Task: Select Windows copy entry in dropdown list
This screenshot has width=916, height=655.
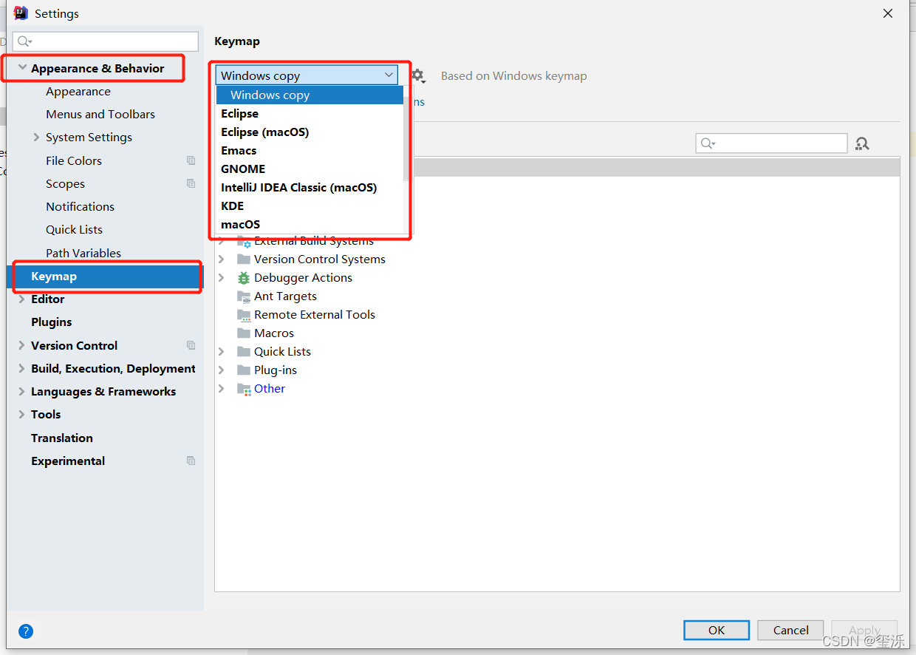Action: [310, 95]
